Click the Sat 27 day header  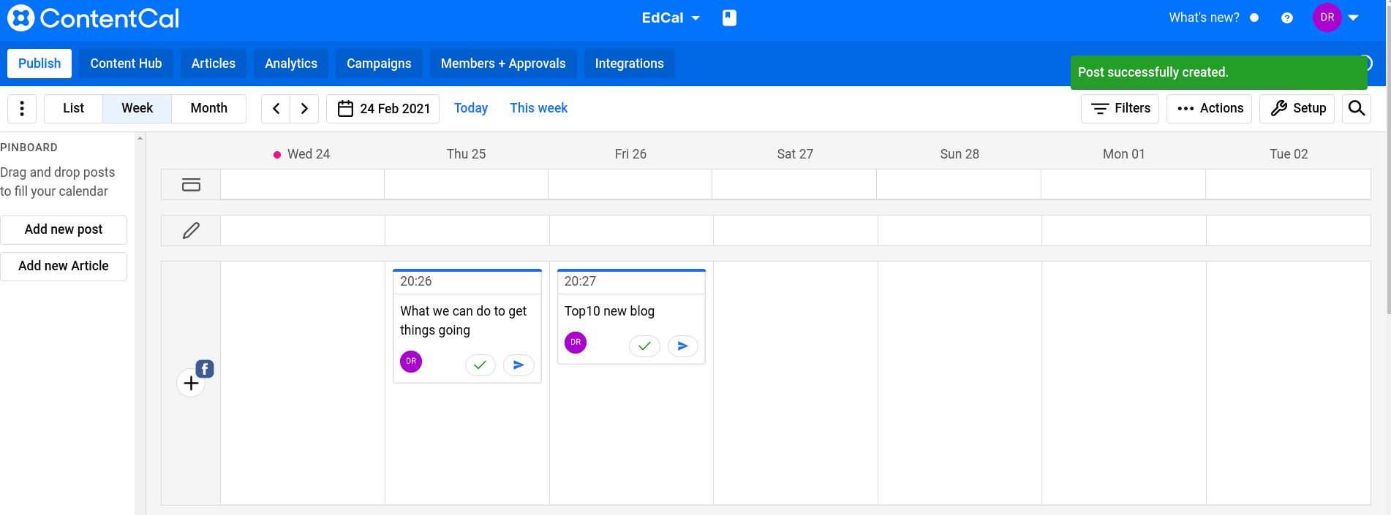click(795, 154)
